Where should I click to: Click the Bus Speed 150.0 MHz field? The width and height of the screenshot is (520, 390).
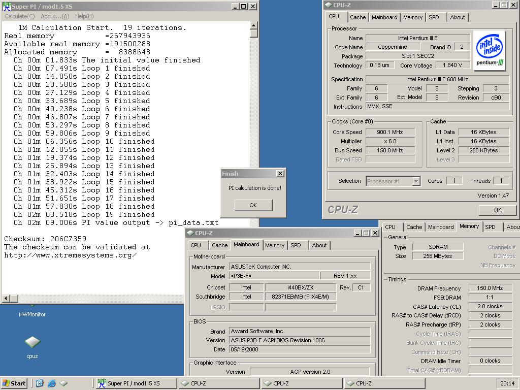(390, 150)
